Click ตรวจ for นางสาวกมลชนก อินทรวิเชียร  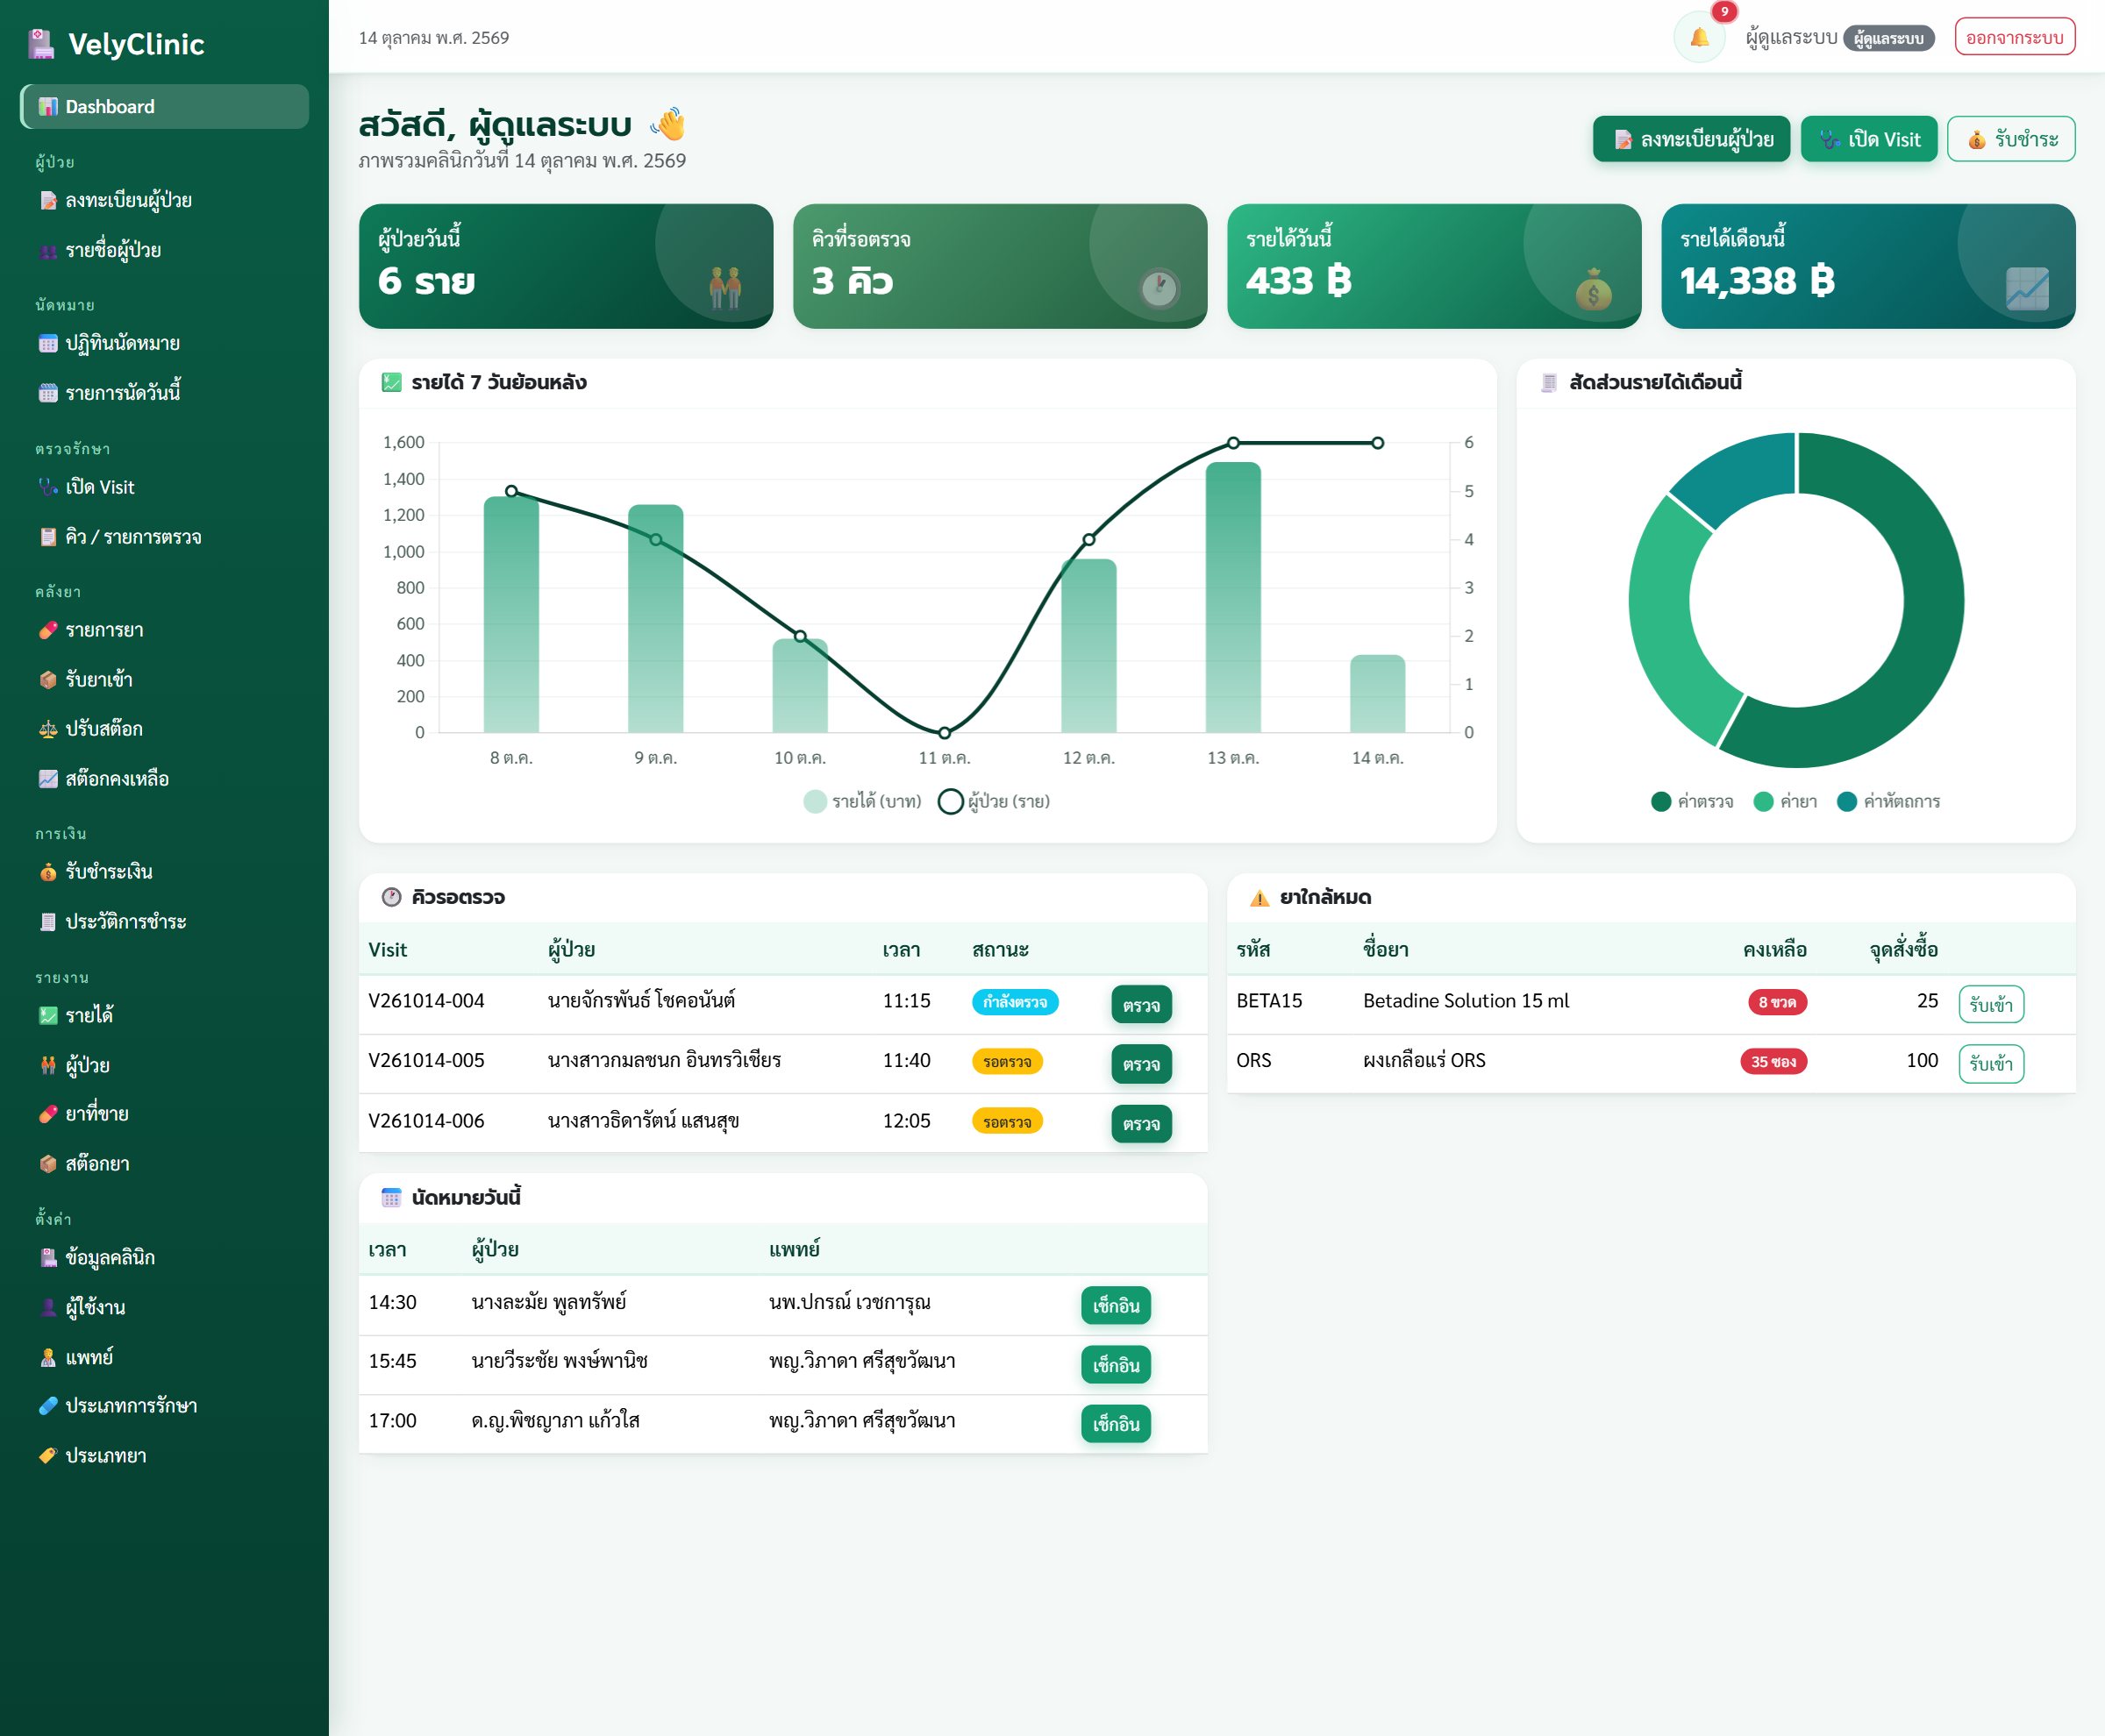coord(1140,1064)
